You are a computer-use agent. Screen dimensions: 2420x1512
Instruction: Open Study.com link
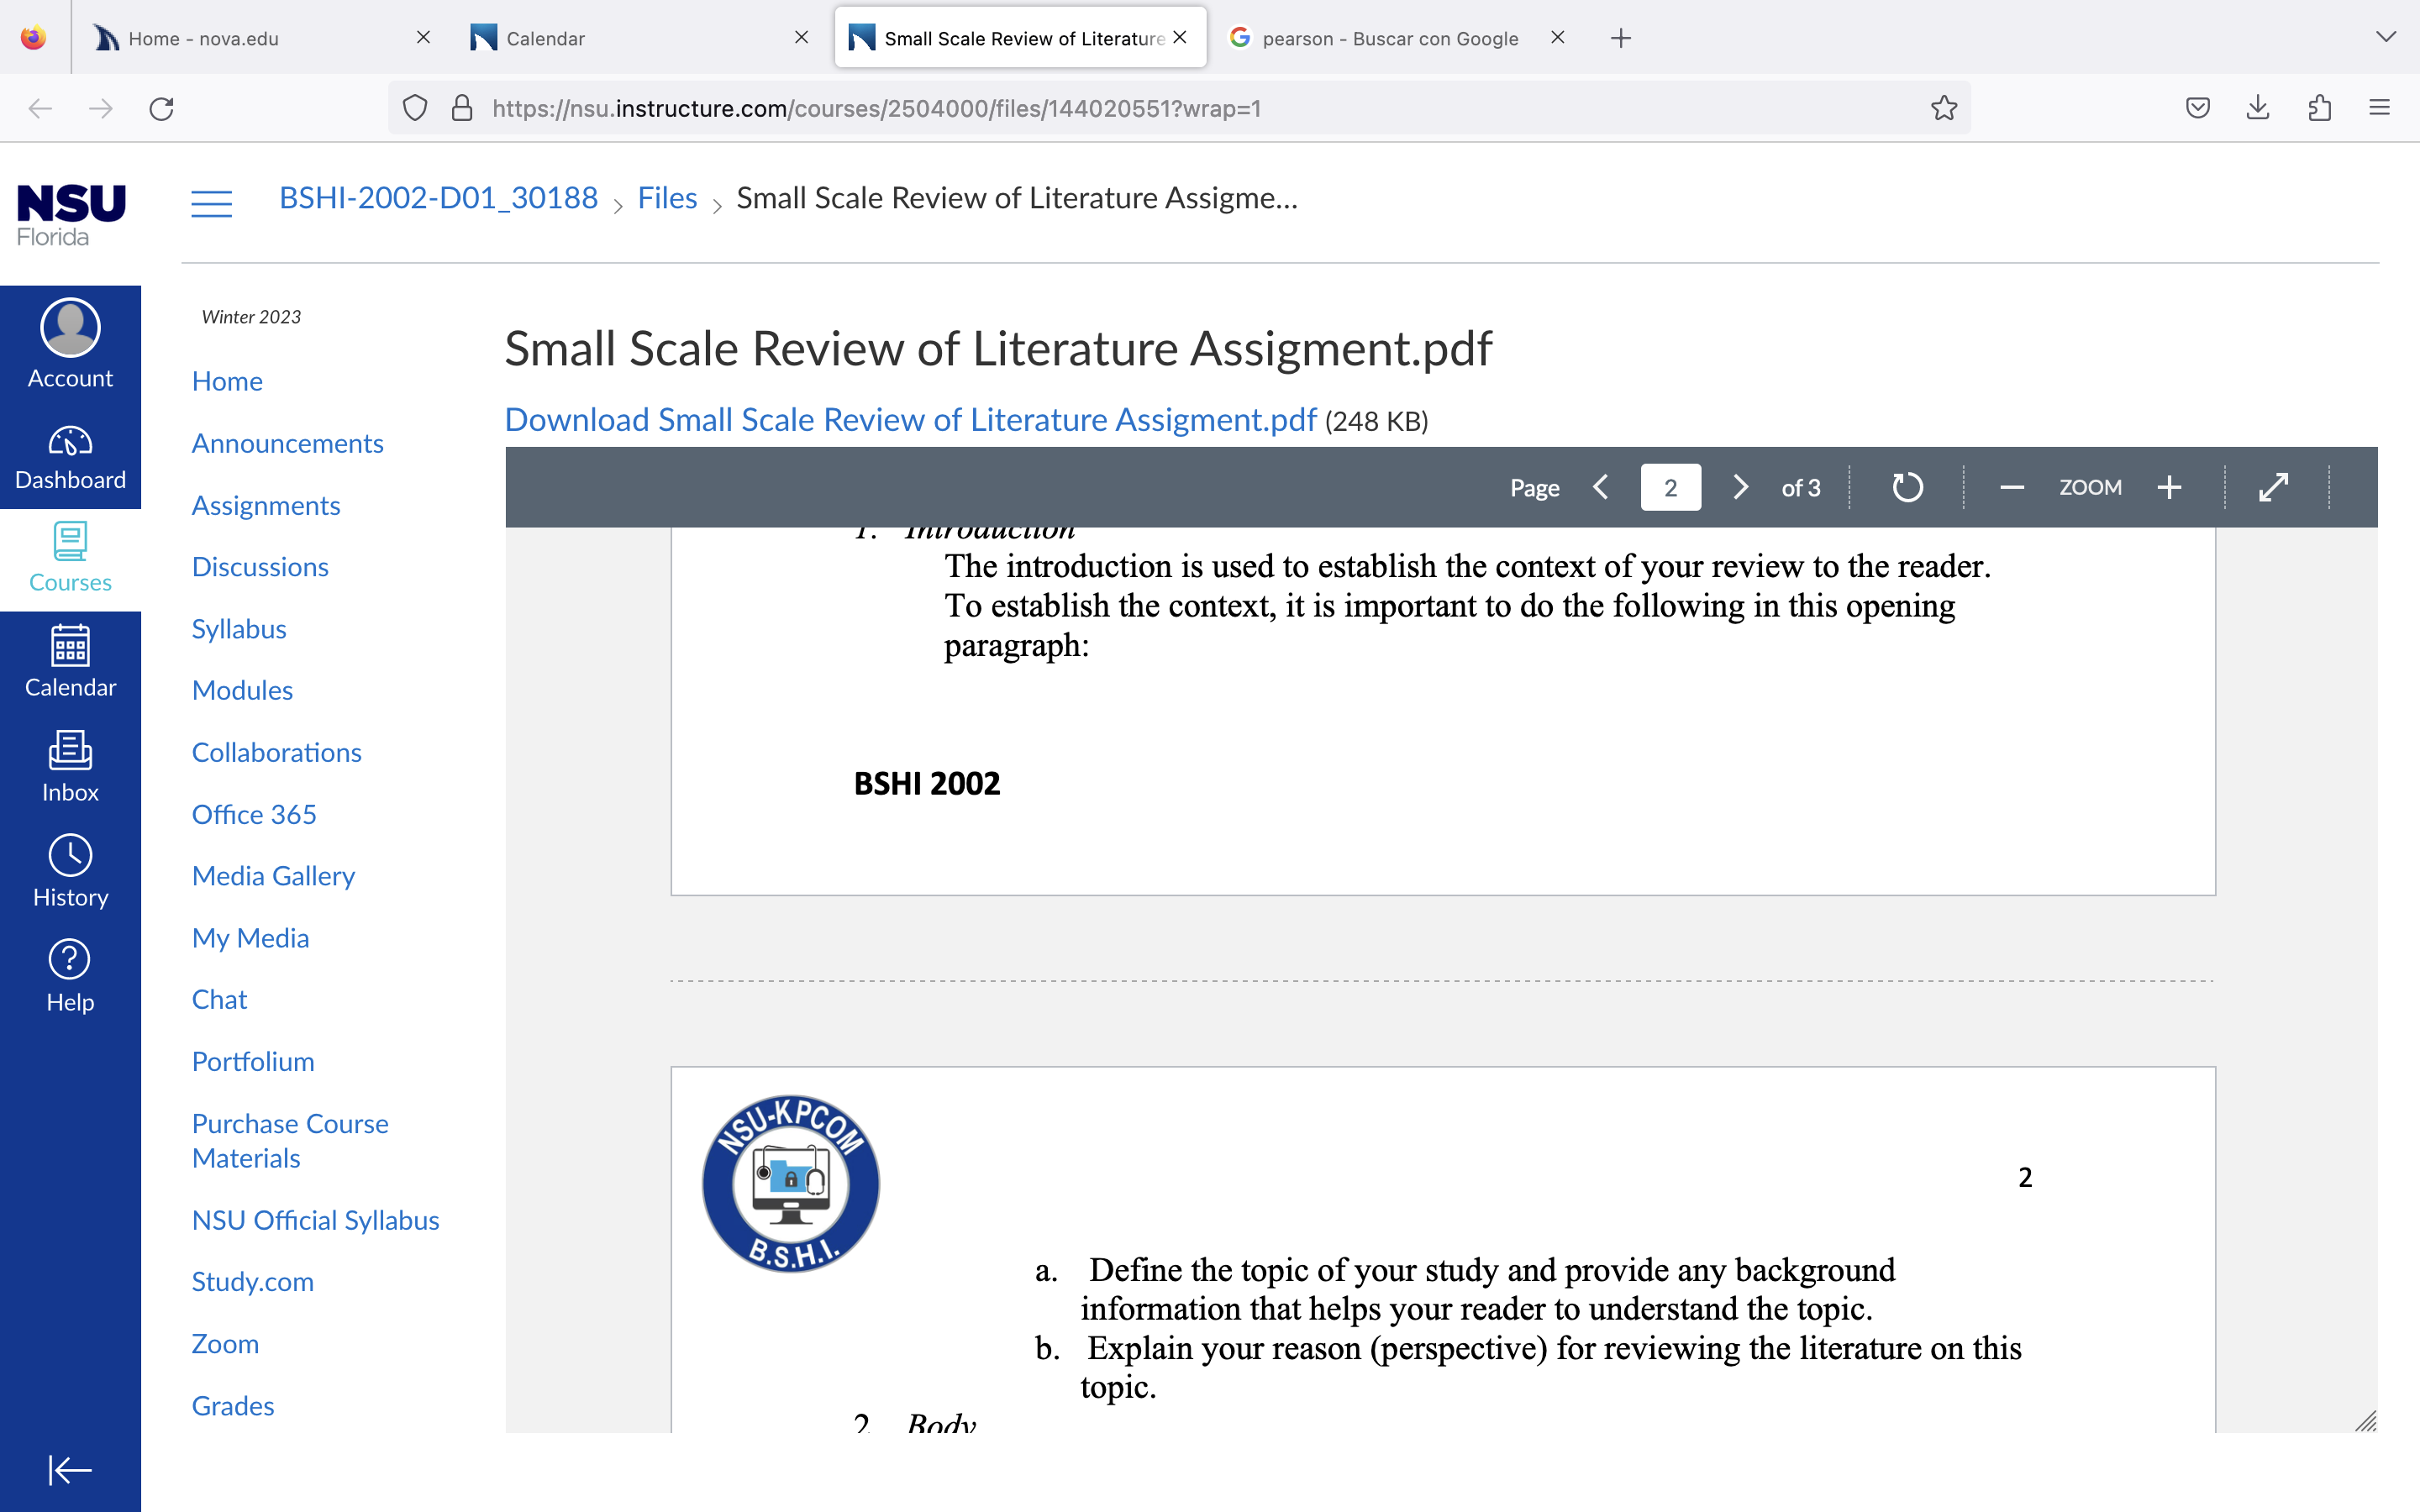point(252,1282)
